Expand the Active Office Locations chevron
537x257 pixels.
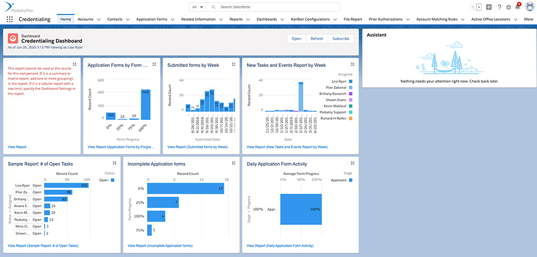click(515, 19)
